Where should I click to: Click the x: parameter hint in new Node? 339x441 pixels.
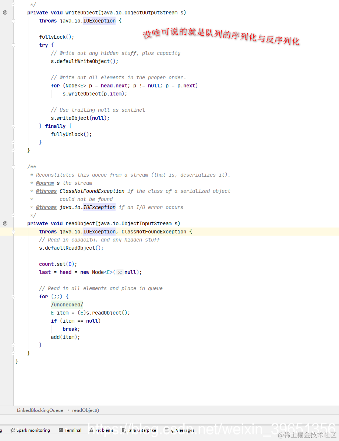coord(120,272)
